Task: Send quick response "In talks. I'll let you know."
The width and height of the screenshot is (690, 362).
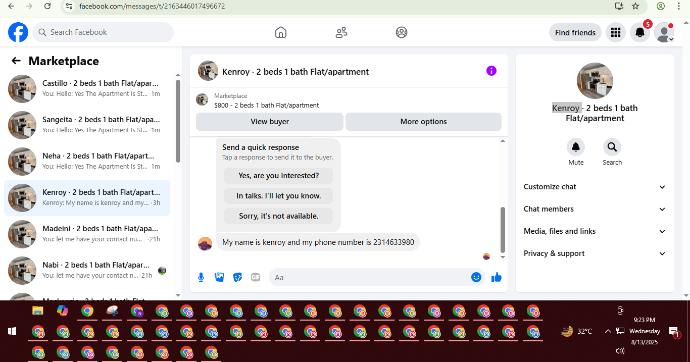Action: tap(279, 196)
